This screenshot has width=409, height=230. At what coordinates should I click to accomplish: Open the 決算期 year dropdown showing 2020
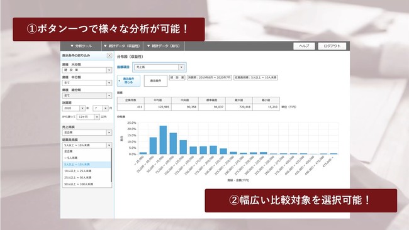[x=74, y=108]
